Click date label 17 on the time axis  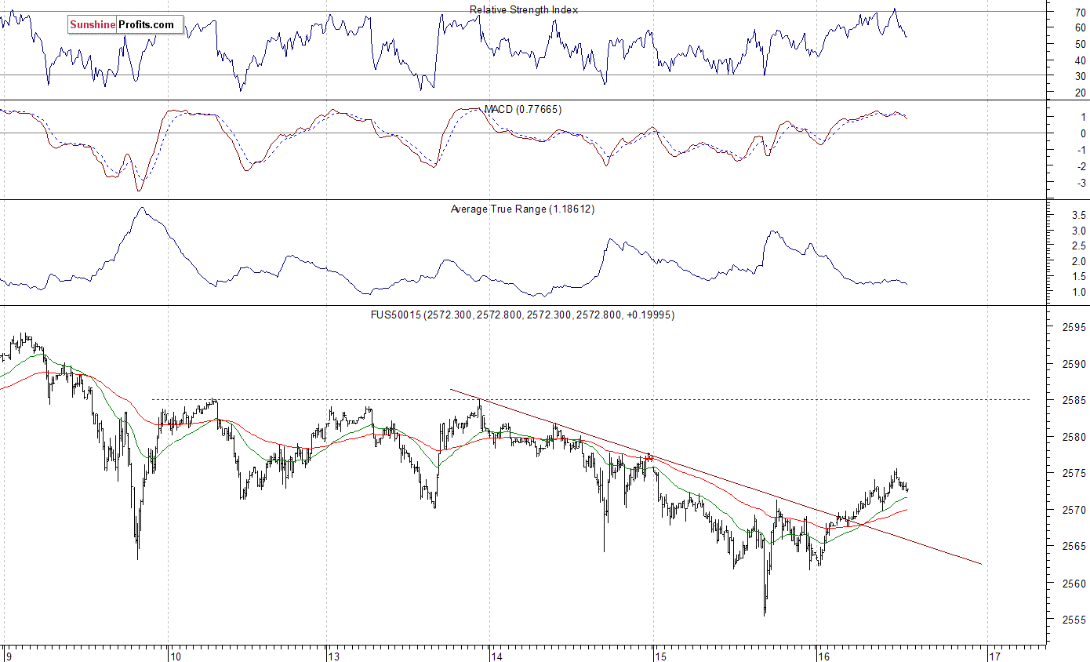[994, 655]
